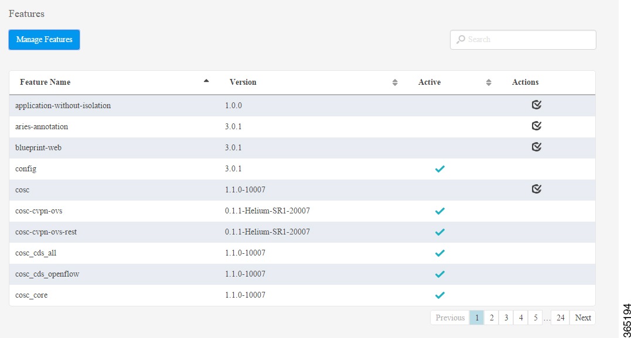Click active checkmark for cosc-cvpn-ovs

[x=440, y=211]
